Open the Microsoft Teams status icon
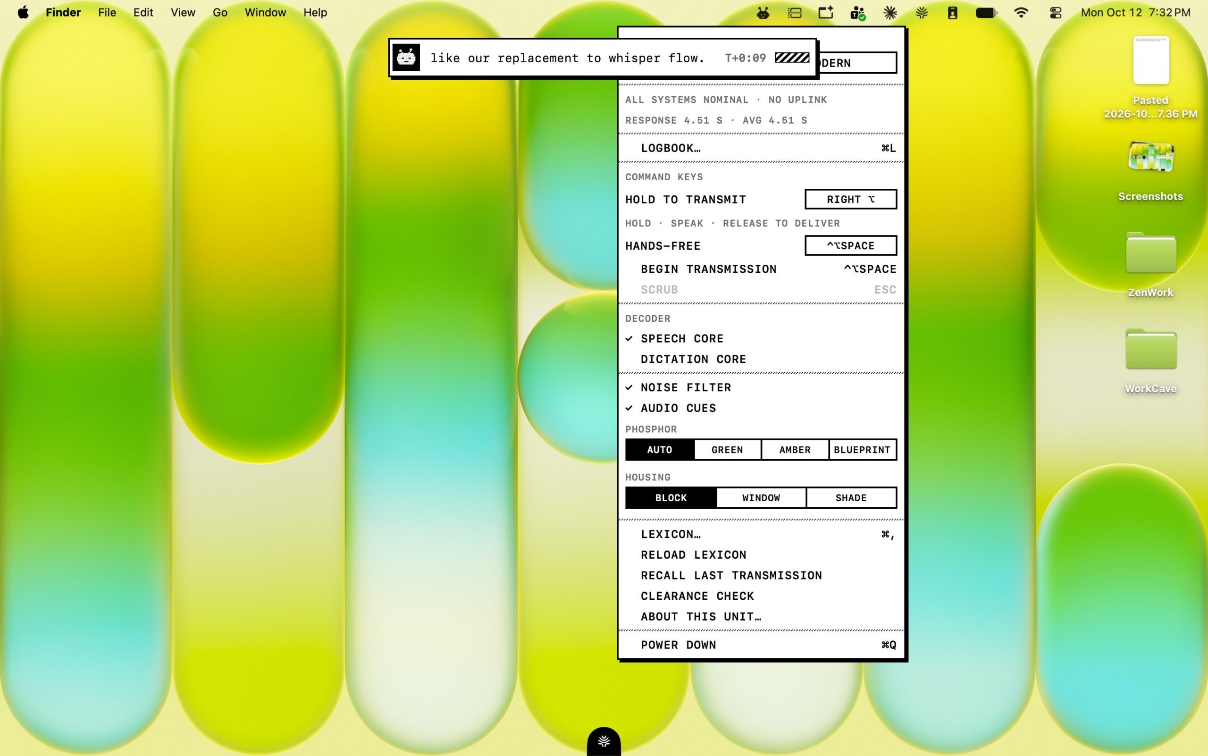This screenshot has width=1208, height=756. click(858, 13)
